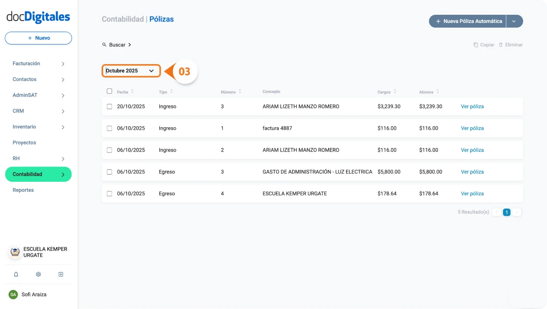Open the notifications bell icon
This screenshot has width=547, height=309.
[16, 274]
